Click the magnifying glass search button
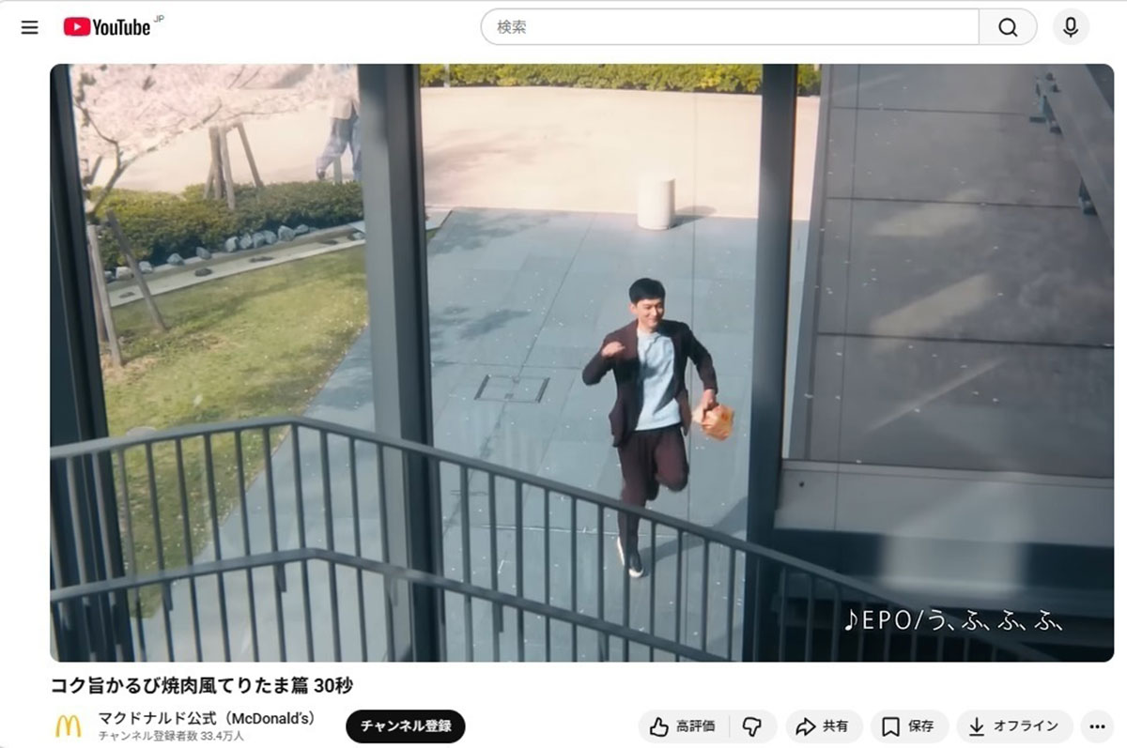1127x748 pixels. pyautogui.click(x=1008, y=27)
